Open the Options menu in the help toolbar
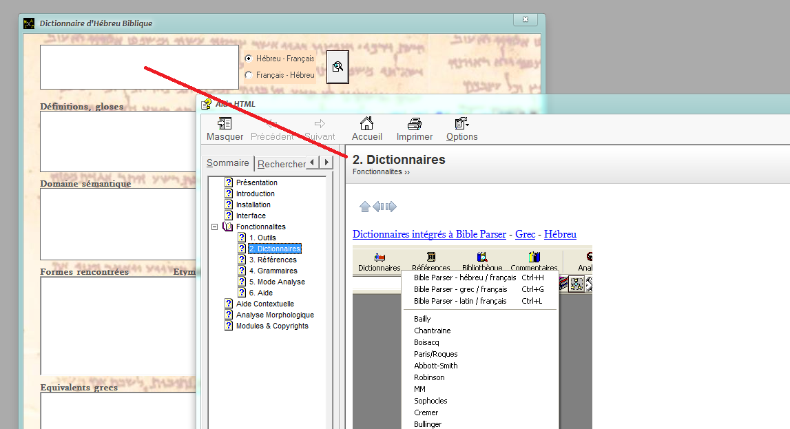790x429 pixels. 461,129
